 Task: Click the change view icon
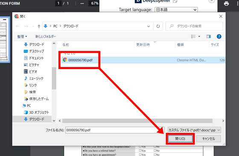pyautogui.click(x=193, y=36)
